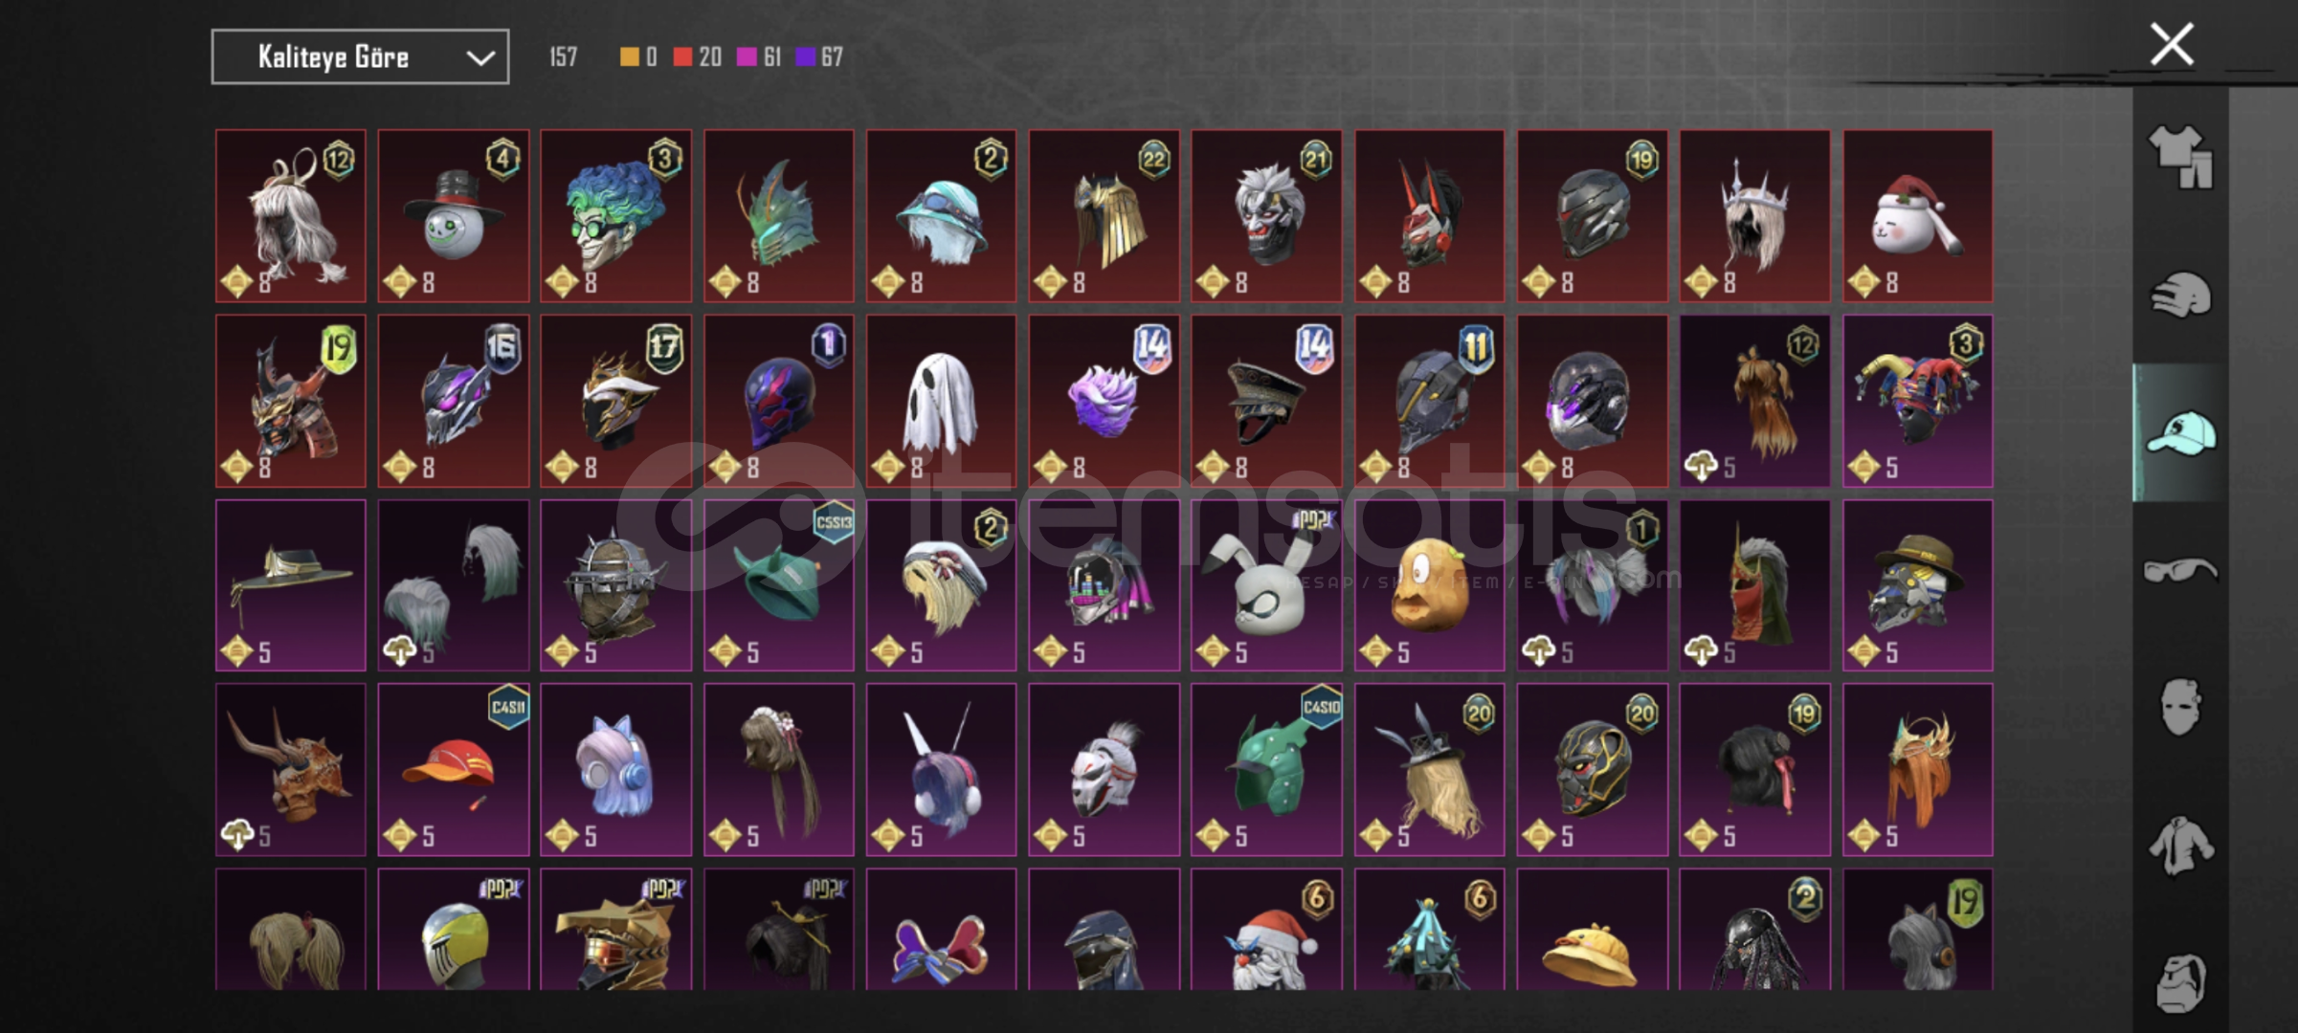Choose the white rabbit mask item

pos(1266,585)
